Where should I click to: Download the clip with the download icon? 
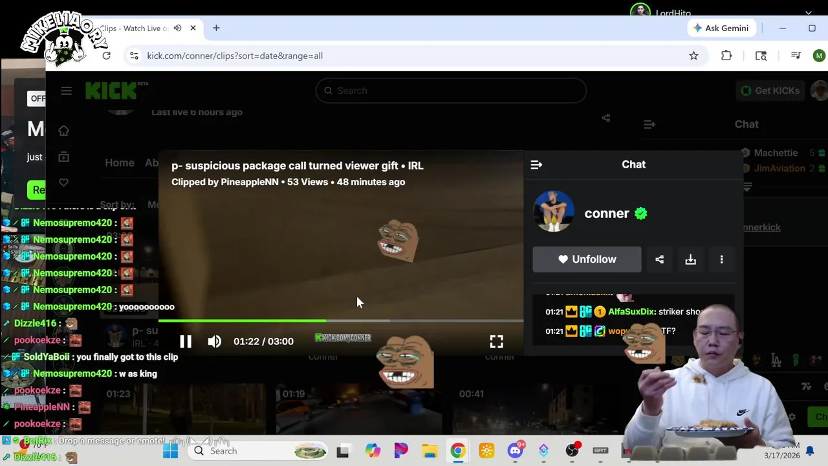[690, 259]
